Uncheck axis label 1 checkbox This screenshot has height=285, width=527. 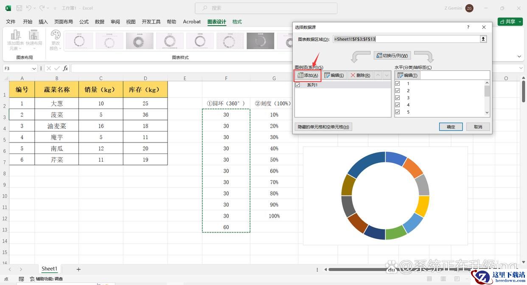pos(398,84)
